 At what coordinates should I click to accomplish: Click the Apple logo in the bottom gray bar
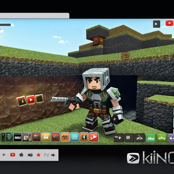pyautogui.click(x=21, y=155)
